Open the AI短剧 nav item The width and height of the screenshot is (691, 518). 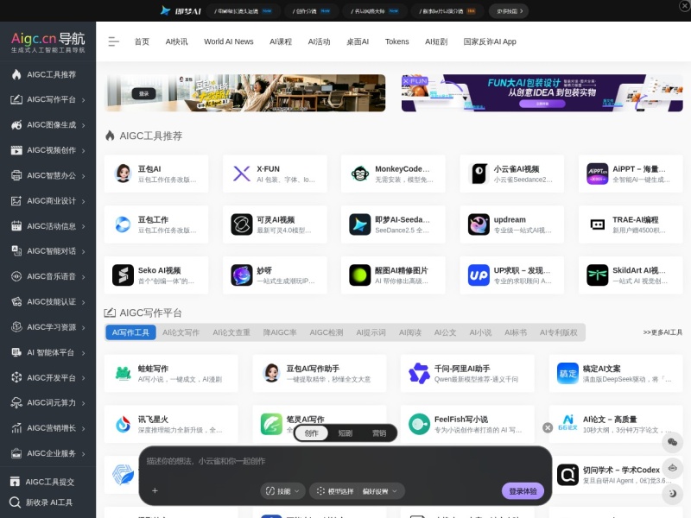coord(436,41)
